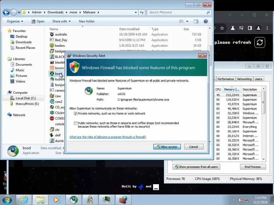Click the browser bookmark star icon

(222, 28)
